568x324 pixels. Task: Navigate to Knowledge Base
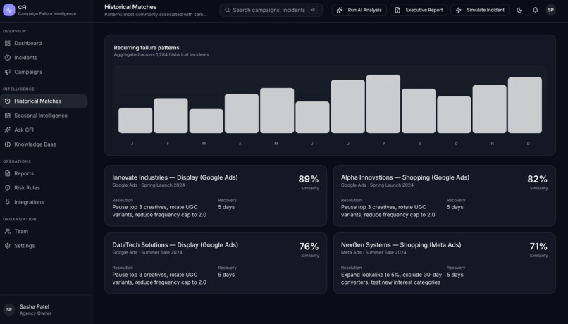tap(44, 144)
